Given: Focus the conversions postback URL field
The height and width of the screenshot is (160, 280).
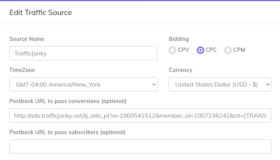Looking at the screenshot, I should pos(140,116).
